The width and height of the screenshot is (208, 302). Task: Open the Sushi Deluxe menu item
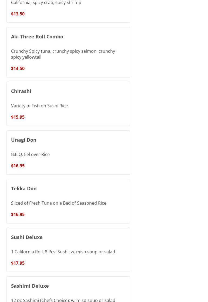point(27,237)
